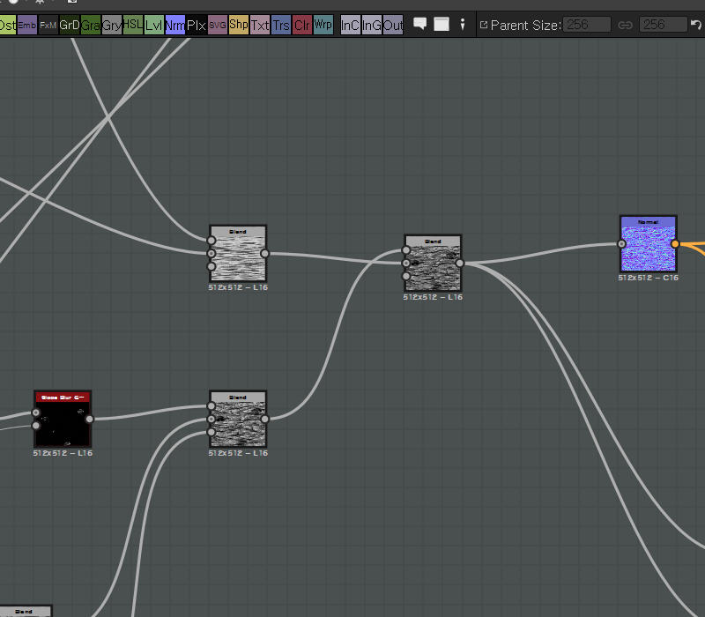Click foreground input of Blend feeding Normal
Viewport: 705px width, 617px height.
(406, 250)
